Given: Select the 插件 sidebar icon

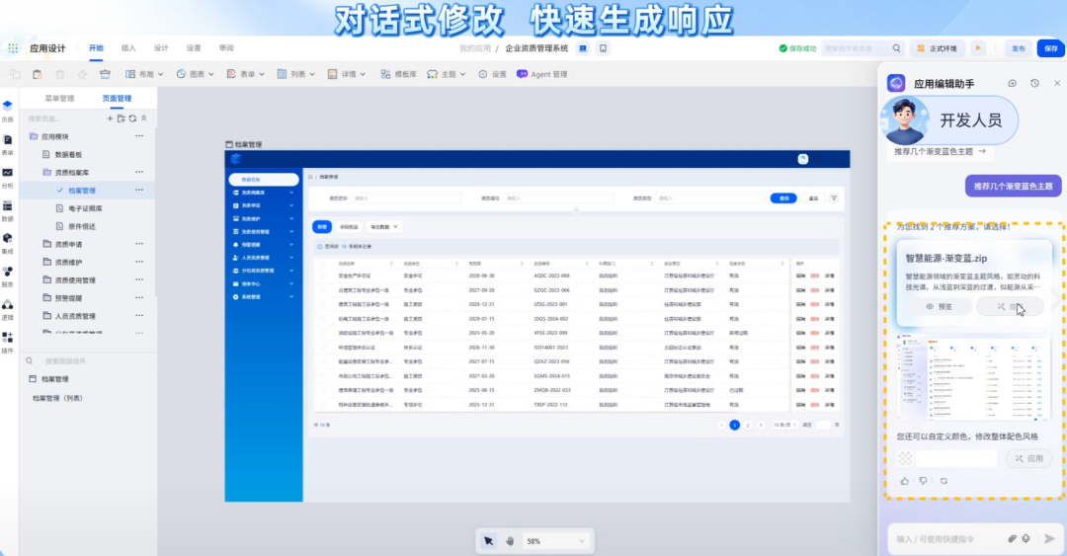Looking at the screenshot, I should click(x=8, y=342).
